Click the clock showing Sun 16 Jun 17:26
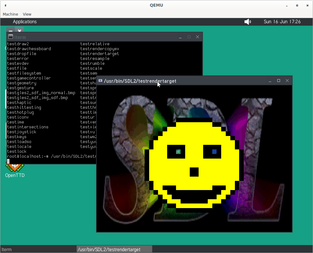313x253 pixels. pyautogui.click(x=282, y=22)
